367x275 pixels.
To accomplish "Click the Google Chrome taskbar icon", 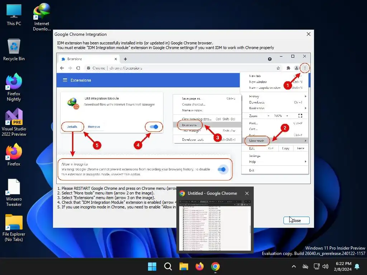I will [x=215, y=266].
